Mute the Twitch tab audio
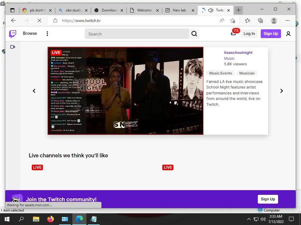The width and height of the screenshot is (301, 225). pyautogui.click(x=210, y=10)
